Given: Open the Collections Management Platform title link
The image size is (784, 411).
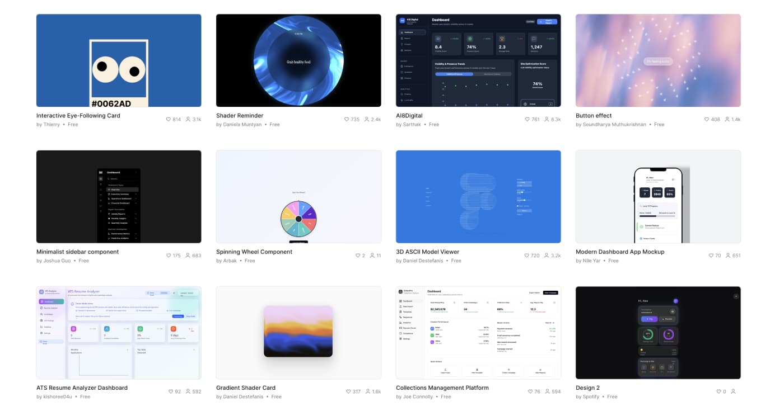Looking at the screenshot, I should (442, 388).
